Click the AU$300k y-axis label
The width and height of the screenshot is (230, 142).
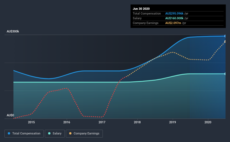(13, 31)
